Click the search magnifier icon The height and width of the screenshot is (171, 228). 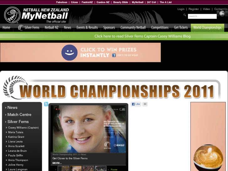coord(185,15)
